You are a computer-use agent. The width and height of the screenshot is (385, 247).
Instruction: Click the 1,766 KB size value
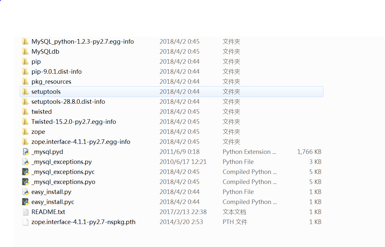(309, 152)
